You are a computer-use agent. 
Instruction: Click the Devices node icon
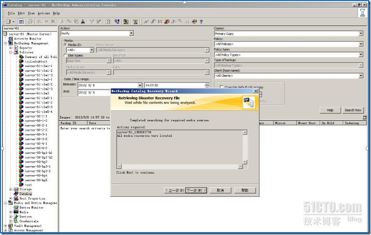click(16, 216)
